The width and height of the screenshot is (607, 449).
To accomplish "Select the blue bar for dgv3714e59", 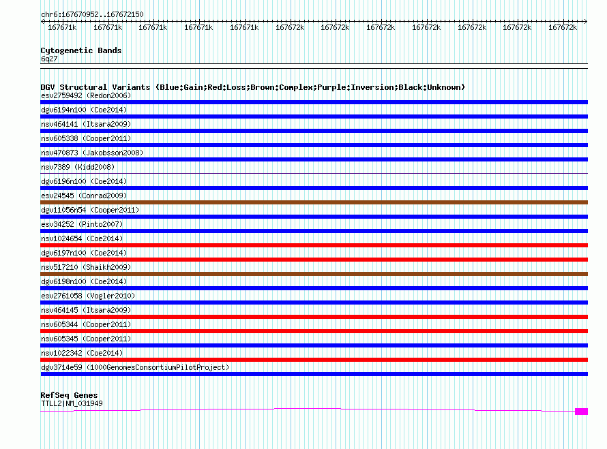I will click(314, 374).
